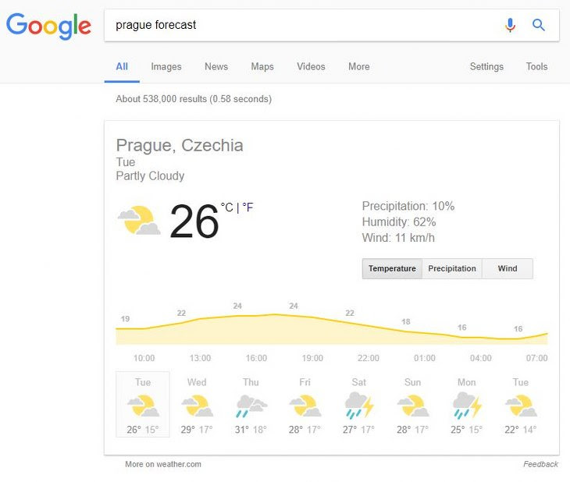Select Saturday's thunderstorm forecast icon
The image size is (570, 482).
(x=359, y=405)
